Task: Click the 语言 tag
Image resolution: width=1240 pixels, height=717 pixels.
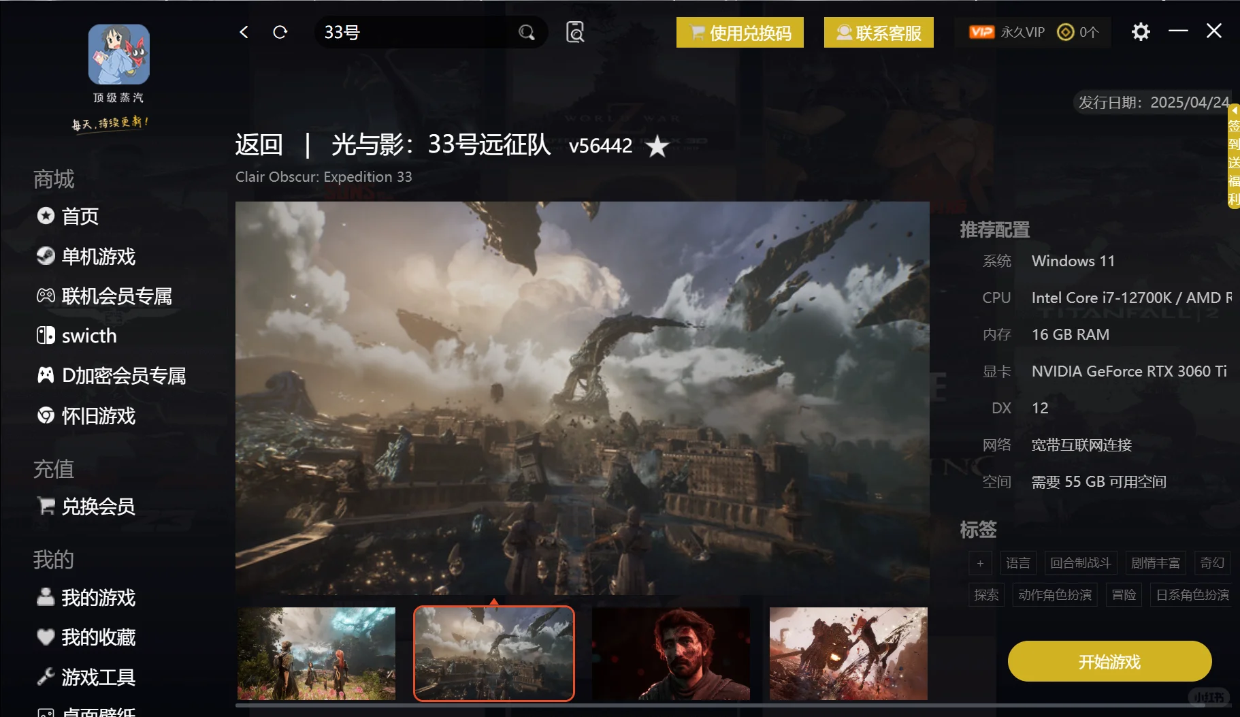Action: pyautogui.click(x=1018, y=563)
